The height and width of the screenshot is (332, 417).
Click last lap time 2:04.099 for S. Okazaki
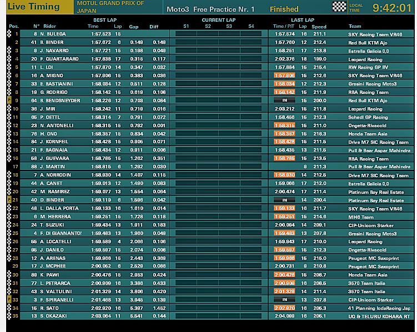pos(284,316)
